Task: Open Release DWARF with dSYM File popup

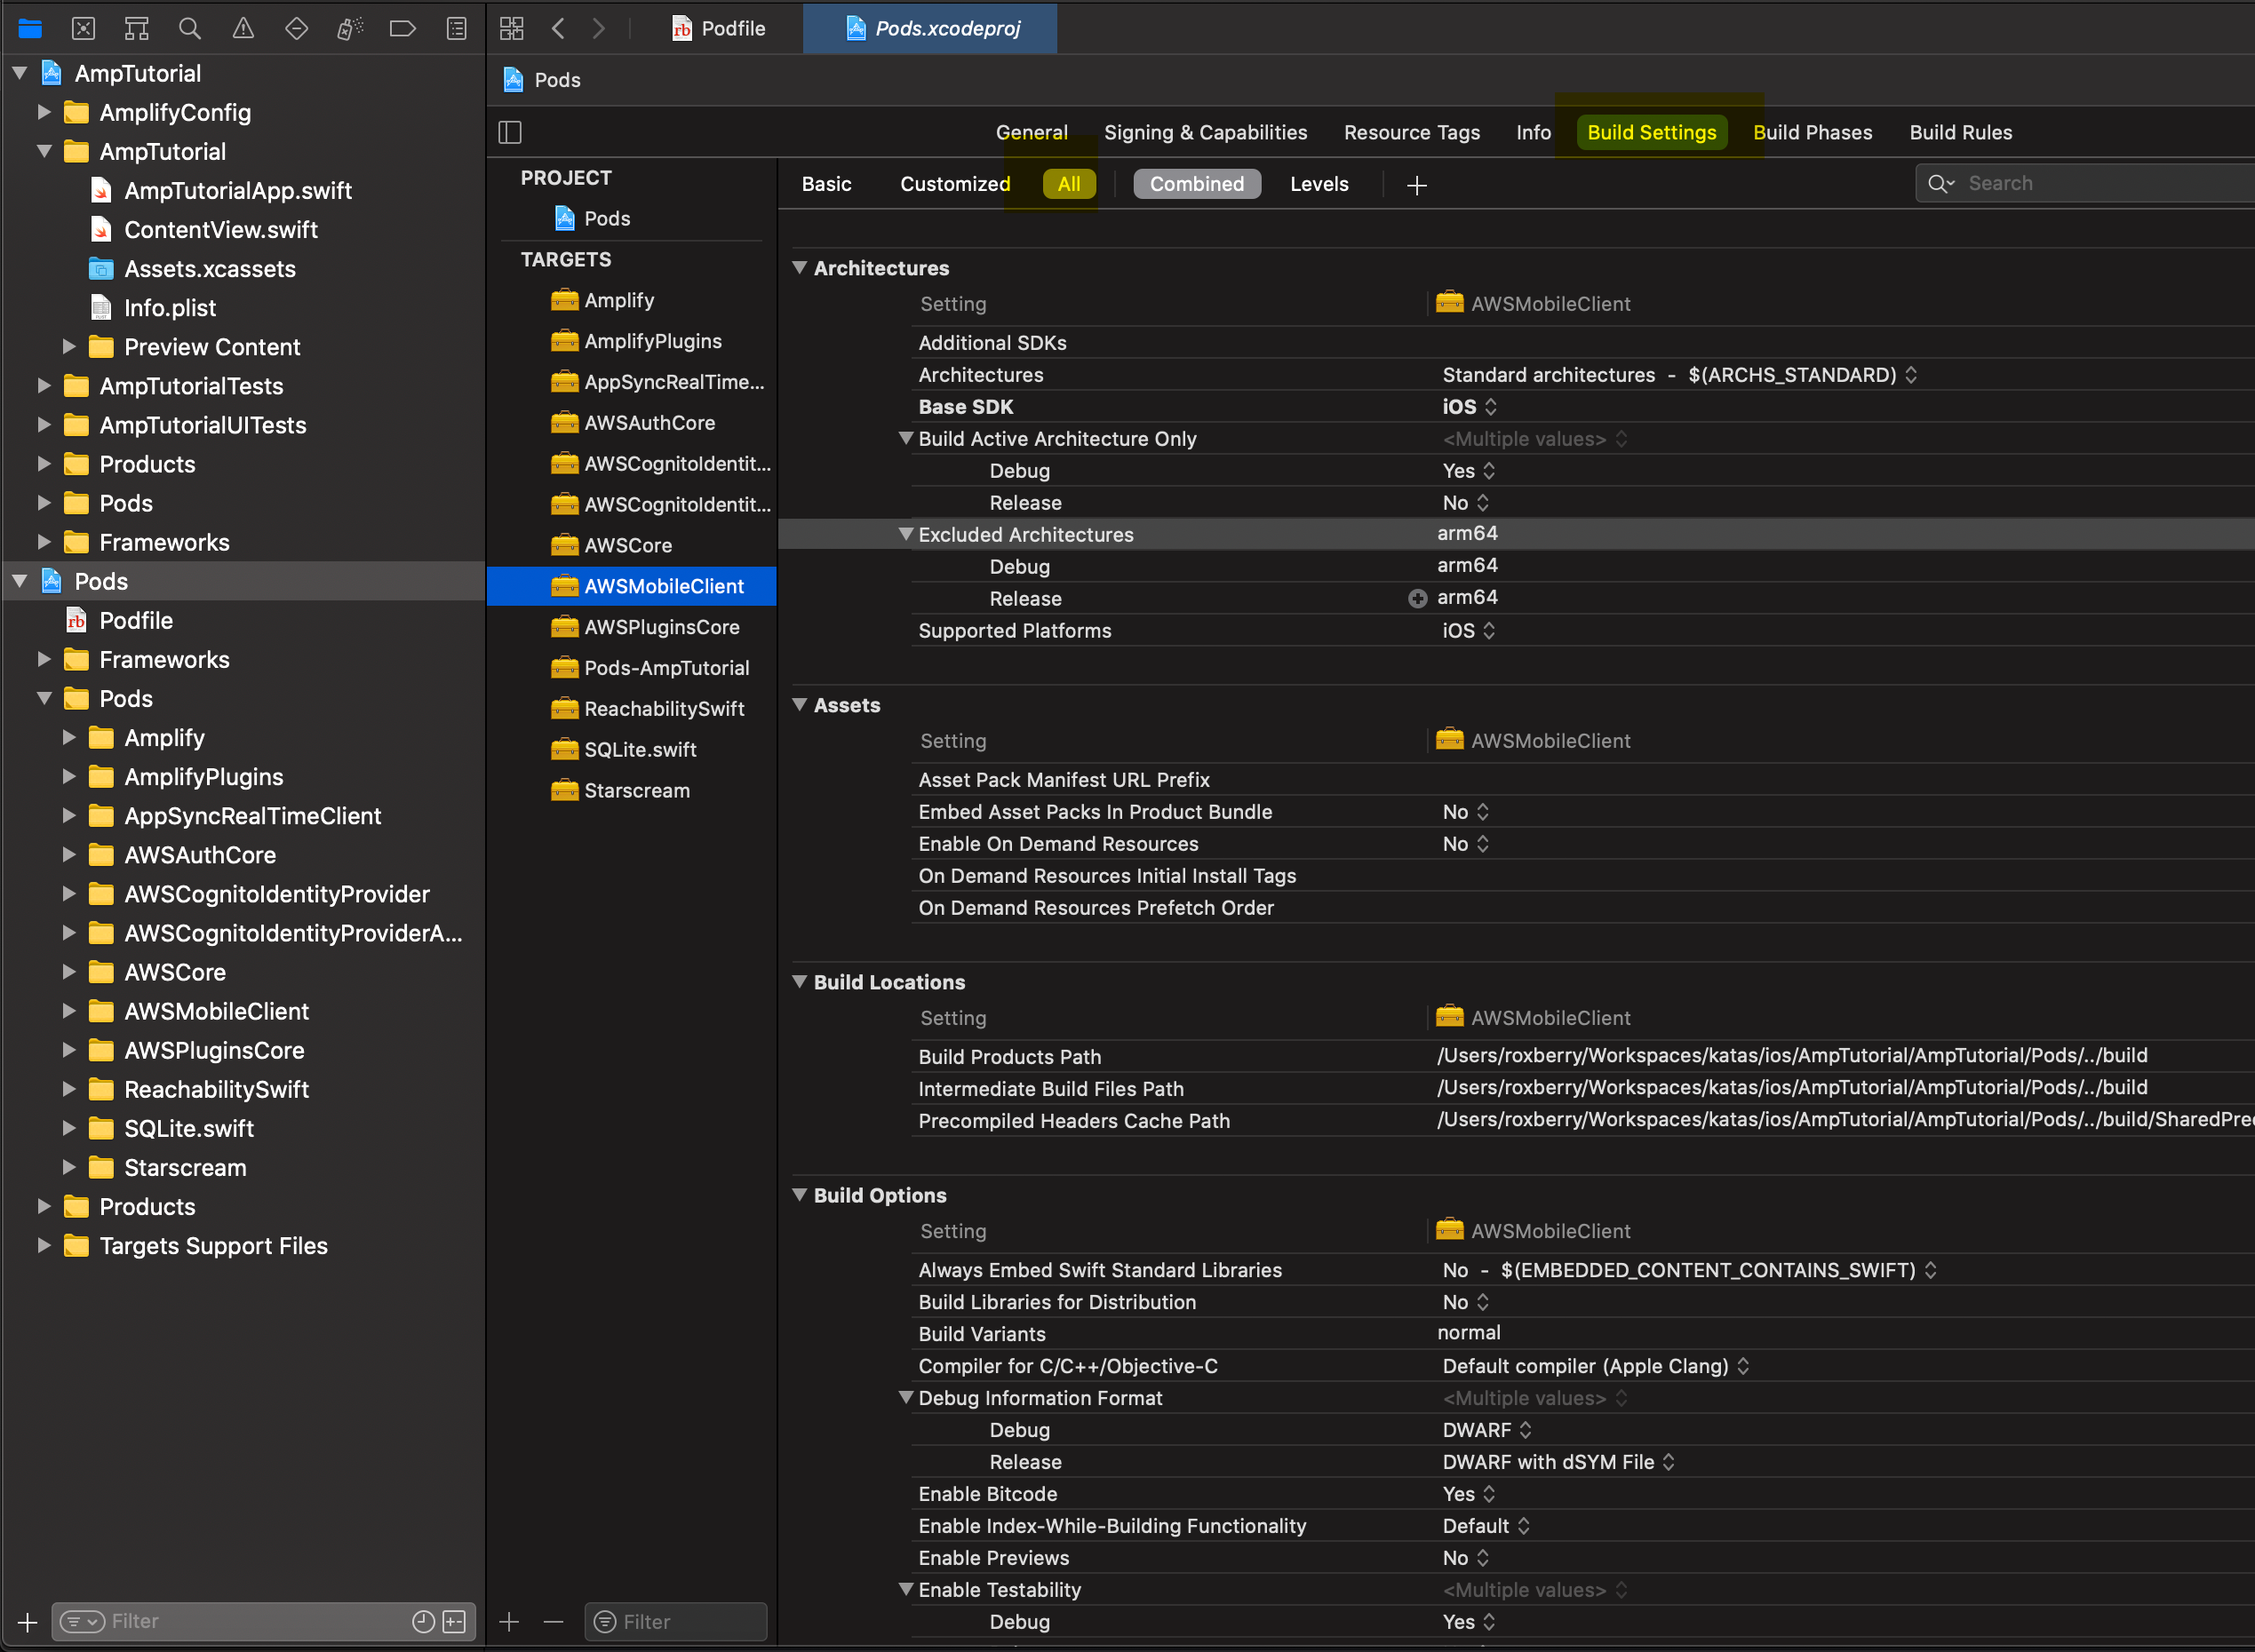Action: [x=1558, y=1462]
